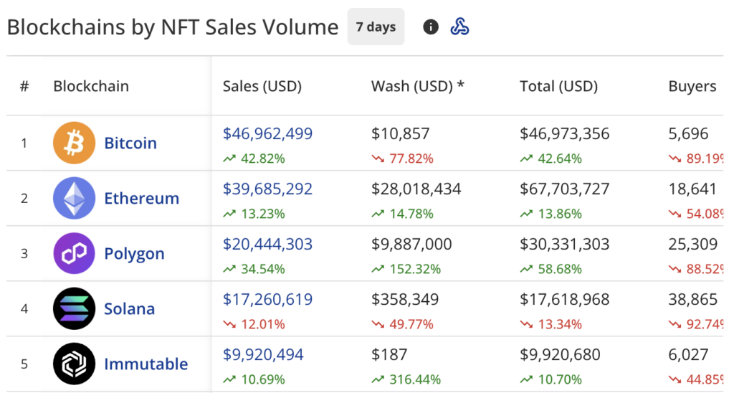Click Polygon wash value $9,887,000
The height and width of the screenshot is (393, 734).
click(411, 244)
